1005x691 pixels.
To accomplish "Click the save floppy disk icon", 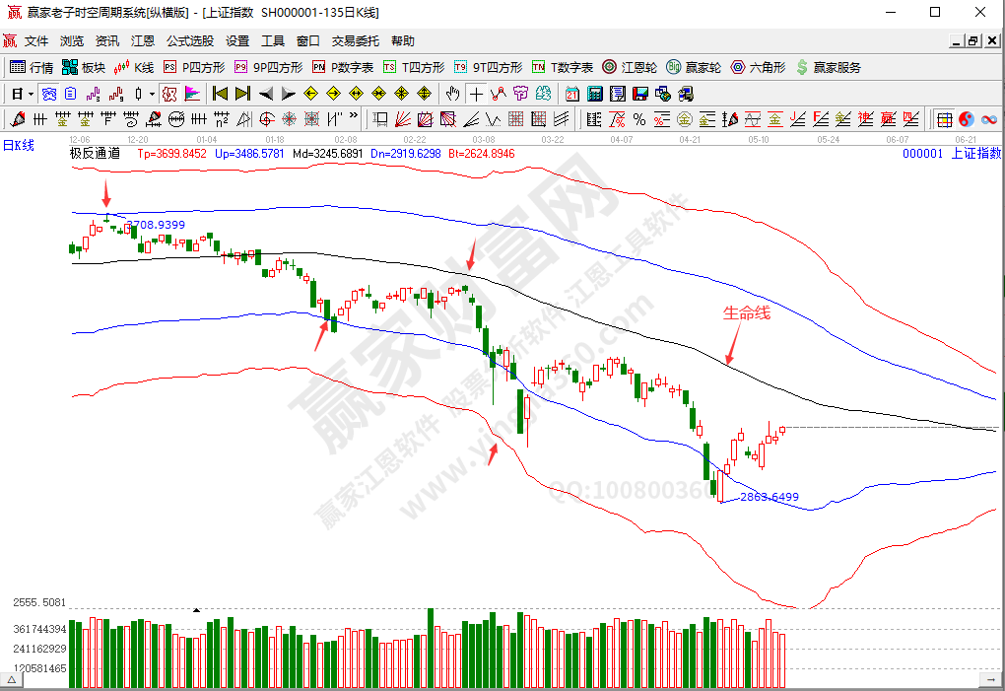I will point(639,94).
